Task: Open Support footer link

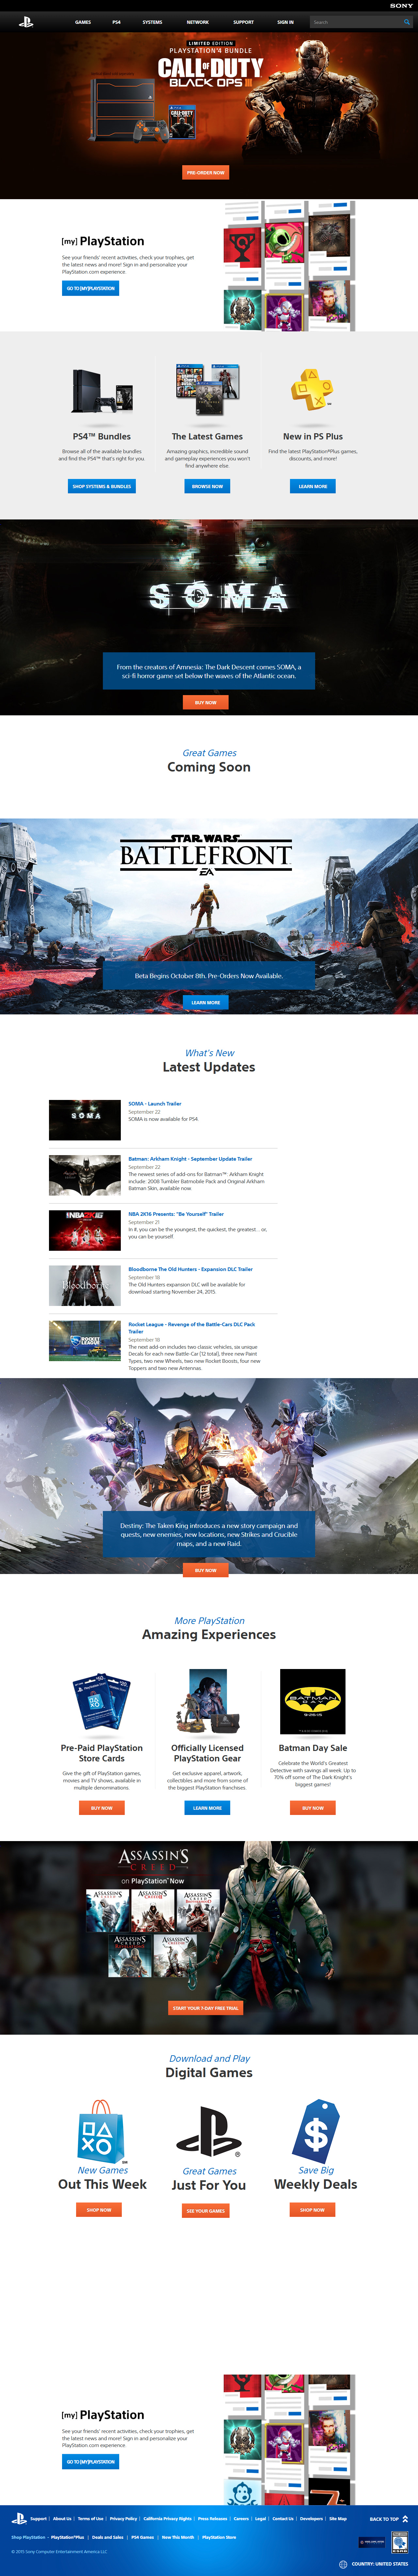Action: tap(38, 2519)
